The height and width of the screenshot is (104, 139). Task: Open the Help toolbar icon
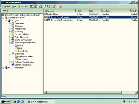point(54,6)
